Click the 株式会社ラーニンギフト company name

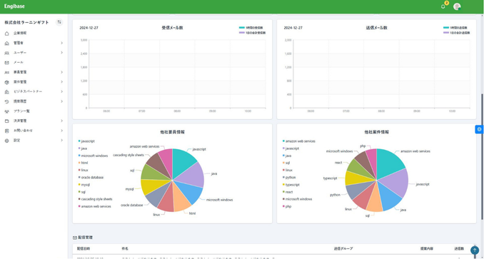[x=26, y=23]
